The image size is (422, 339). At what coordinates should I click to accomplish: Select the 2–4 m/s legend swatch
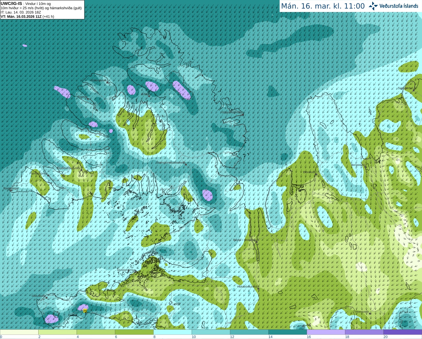pos(57,332)
